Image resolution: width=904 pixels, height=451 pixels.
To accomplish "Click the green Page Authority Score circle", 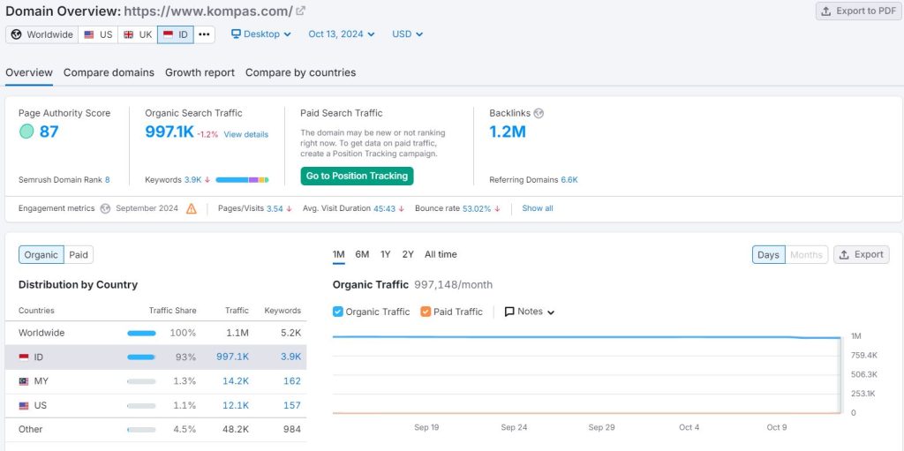I will click(x=26, y=132).
